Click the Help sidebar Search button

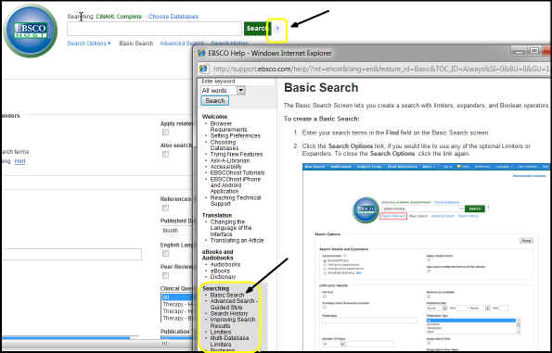[x=214, y=101]
